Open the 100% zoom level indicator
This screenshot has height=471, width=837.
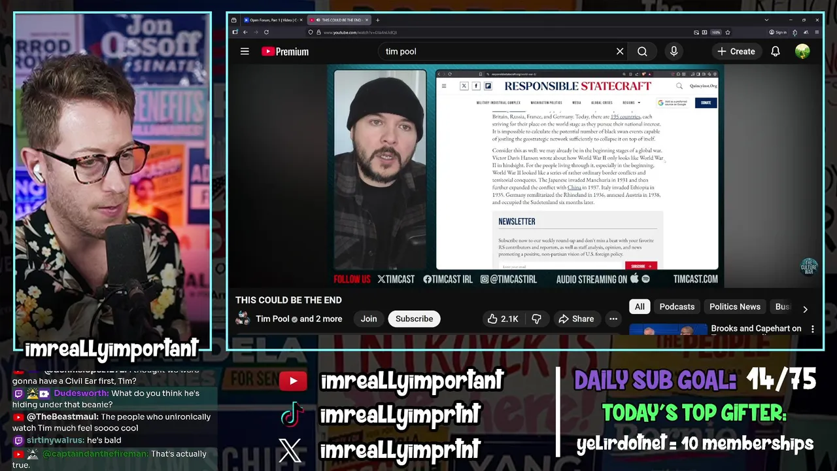pos(716,32)
